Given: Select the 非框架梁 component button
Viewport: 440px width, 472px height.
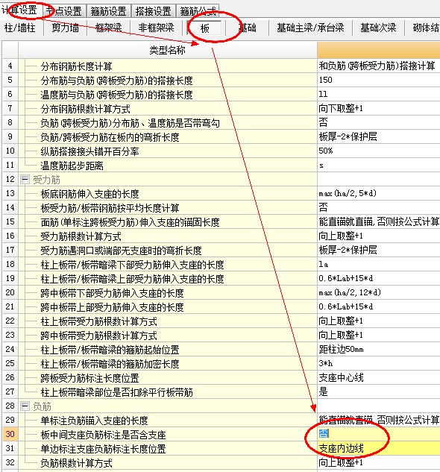Looking at the screenshot, I should point(156,28).
